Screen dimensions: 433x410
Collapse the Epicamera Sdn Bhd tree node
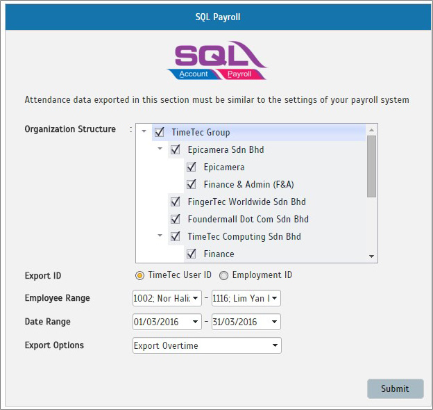pyautogui.click(x=160, y=149)
